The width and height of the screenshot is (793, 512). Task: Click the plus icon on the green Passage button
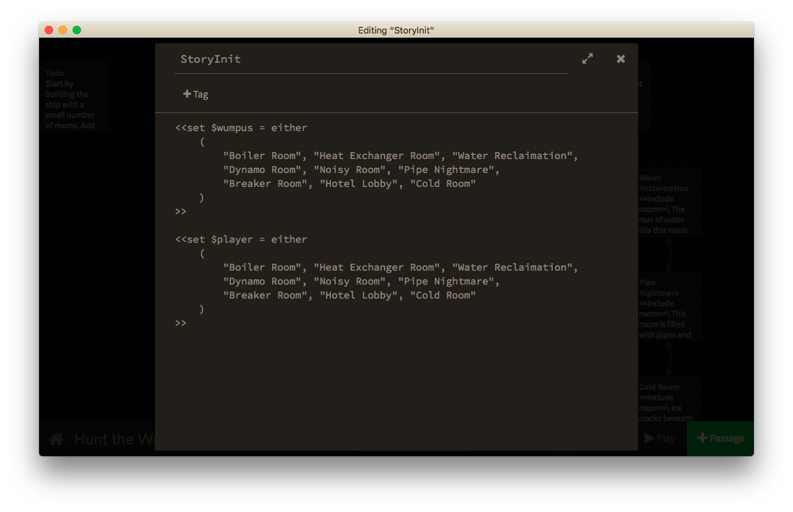tap(702, 438)
